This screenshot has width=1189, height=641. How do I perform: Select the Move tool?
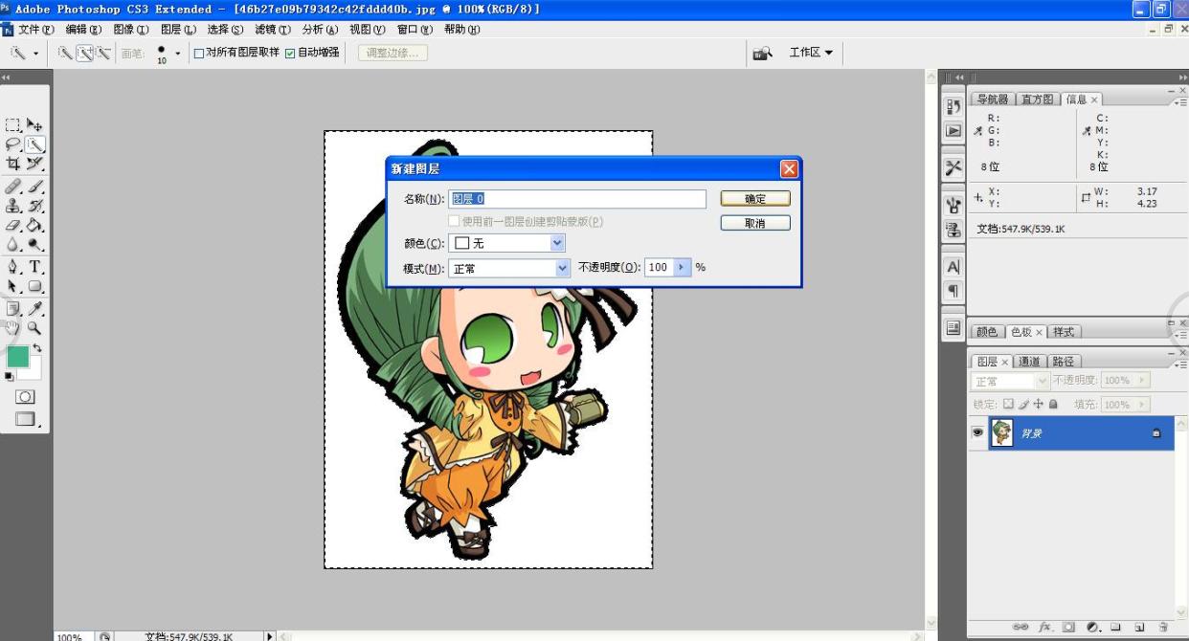click(x=34, y=124)
